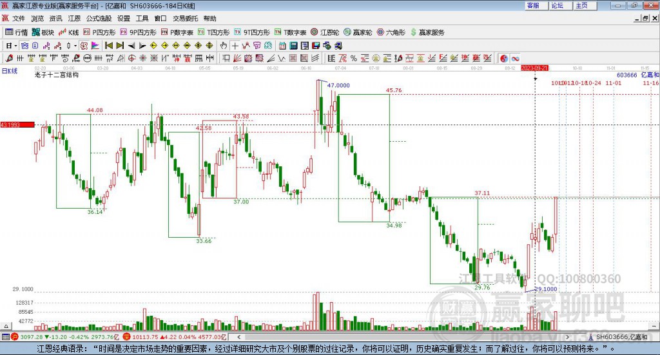Select the compass rose star tool
This screenshot has width=660, height=355.
click(142, 59)
